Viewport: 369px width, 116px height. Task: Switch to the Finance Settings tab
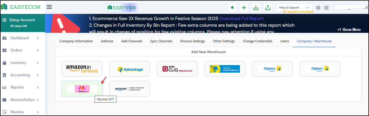pos(192,41)
